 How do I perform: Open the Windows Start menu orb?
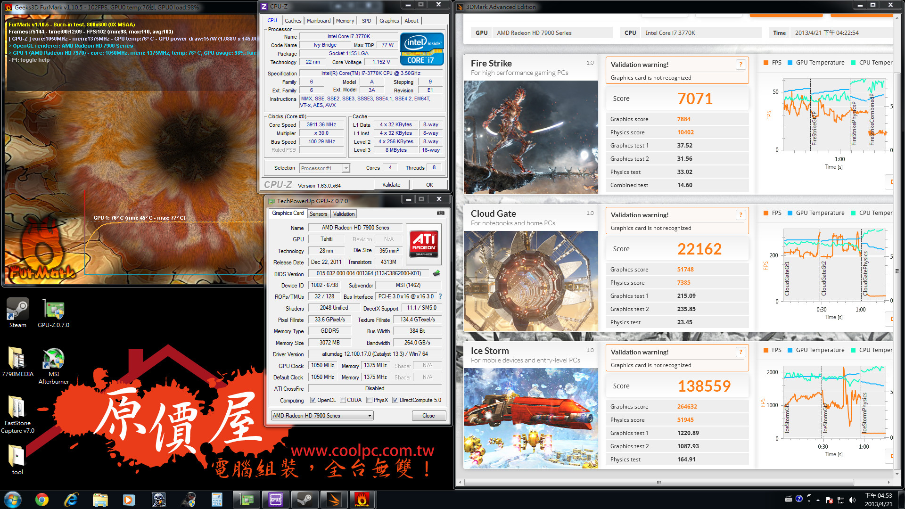13,500
